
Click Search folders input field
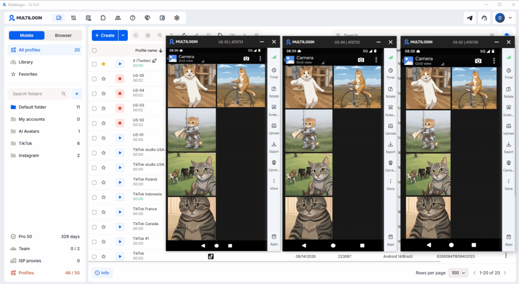39,94
